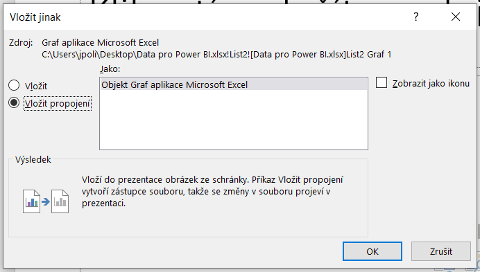Image resolution: width=480 pixels, height=272 pixels.
Task: Click the Výsledek group heading
Action: 33,160
